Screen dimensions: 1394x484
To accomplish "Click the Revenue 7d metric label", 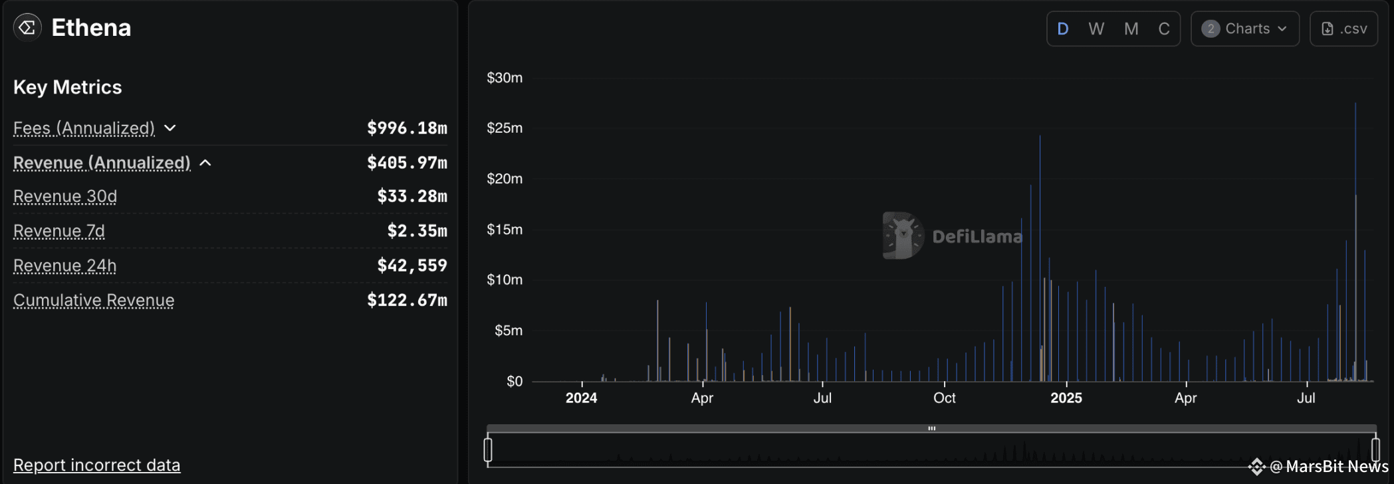I will [x=59, y=231].
